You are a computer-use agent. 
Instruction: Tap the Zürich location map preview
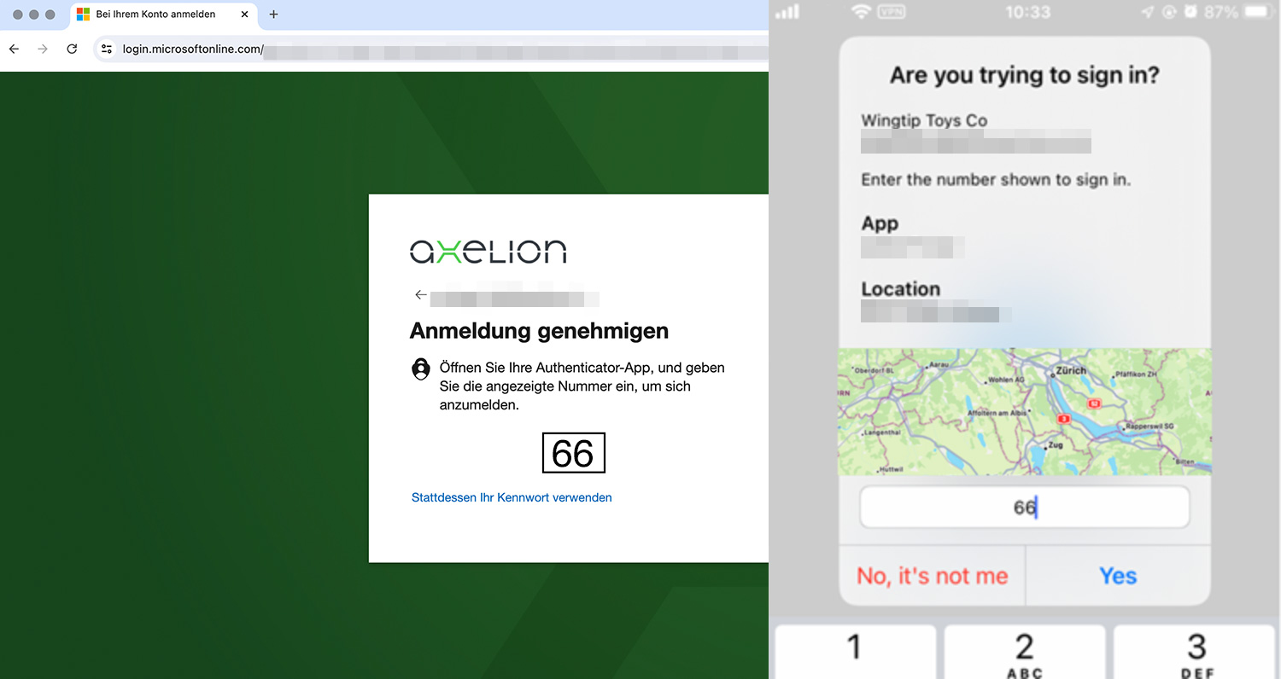click(x=1024, y=411)
